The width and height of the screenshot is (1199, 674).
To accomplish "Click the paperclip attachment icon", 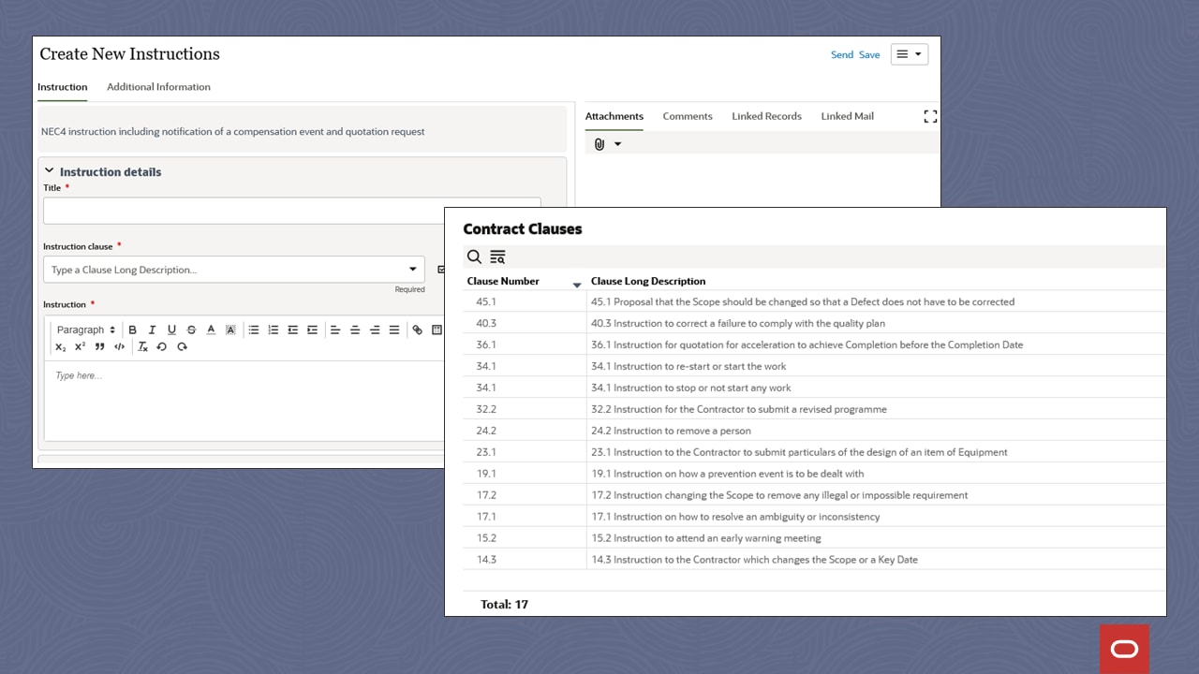I will (x=599, y=144).
